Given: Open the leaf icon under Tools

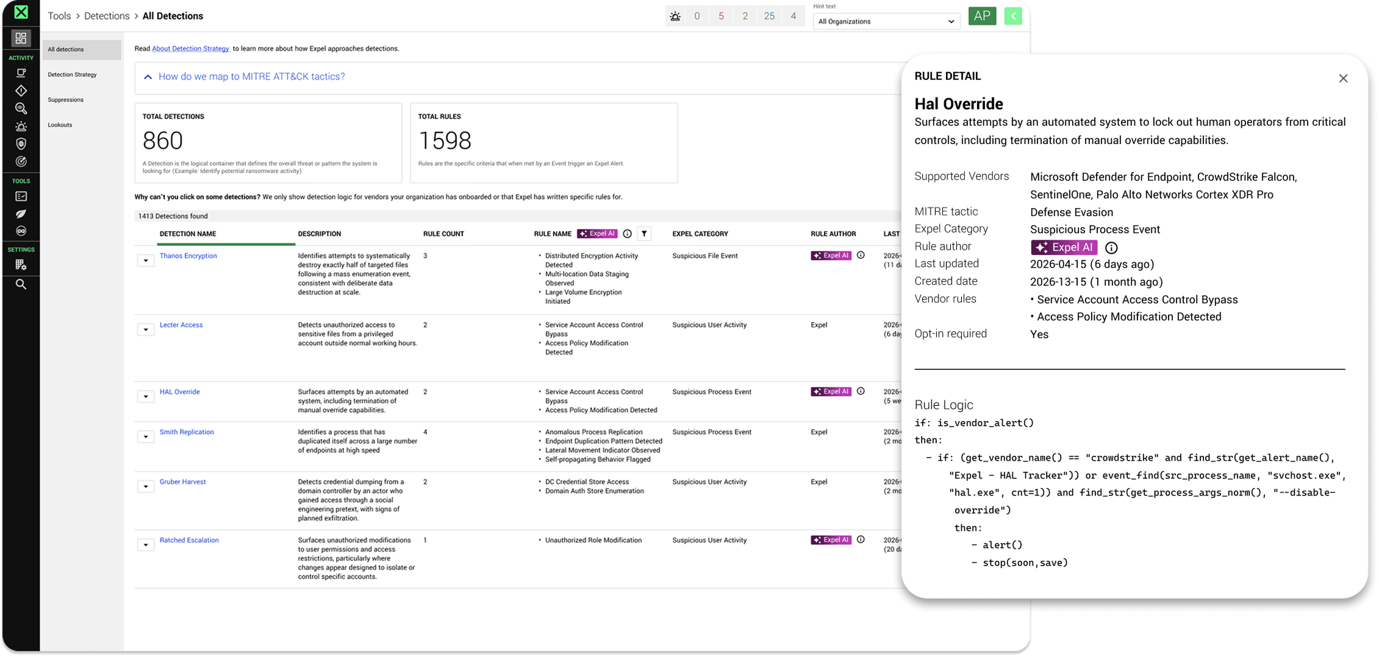Looking at the screenshot, I should click(21, 214).
